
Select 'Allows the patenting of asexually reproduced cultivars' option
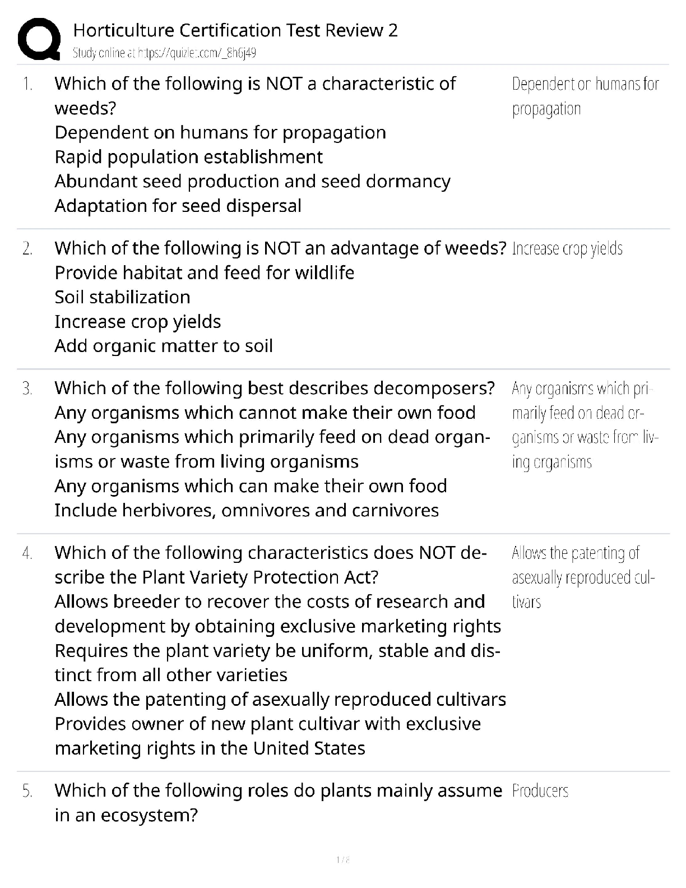(x=280, y=700)
